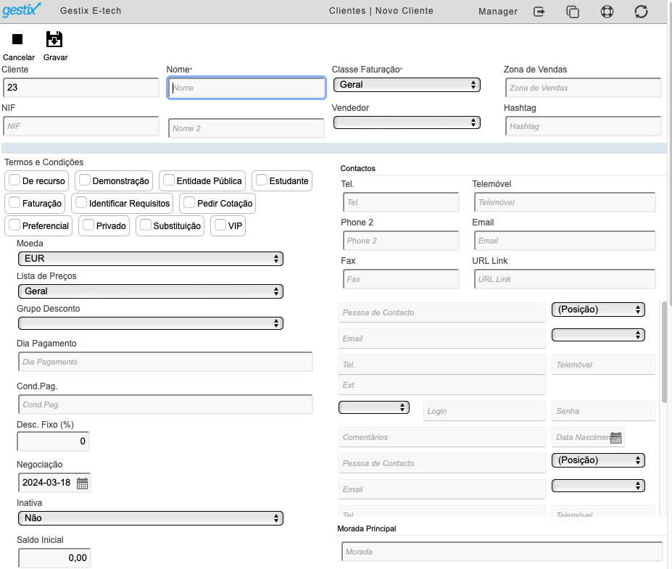Click first Pessoa de Contacto field
The width and height of the screenshot is (672, 569).
pos(442,313)
